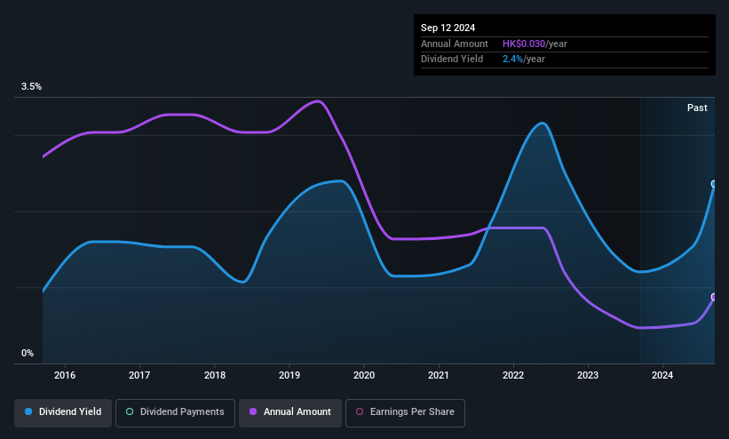Select the purple endpoint marker on amount line
The width and height of the screenshot is (729, 439).
tap(714, 297)
